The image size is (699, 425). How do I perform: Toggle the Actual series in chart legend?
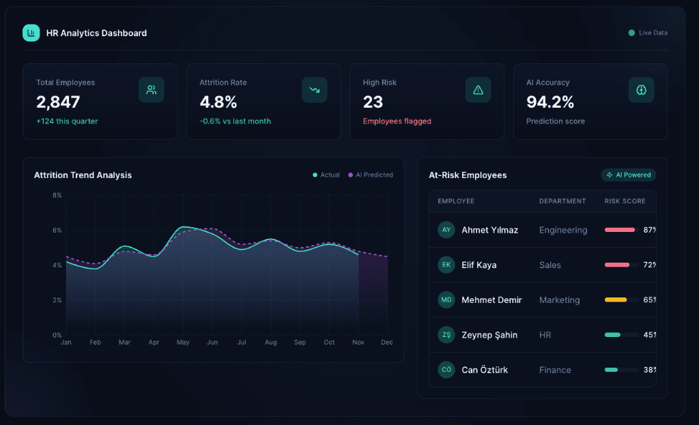click(326, 175)
